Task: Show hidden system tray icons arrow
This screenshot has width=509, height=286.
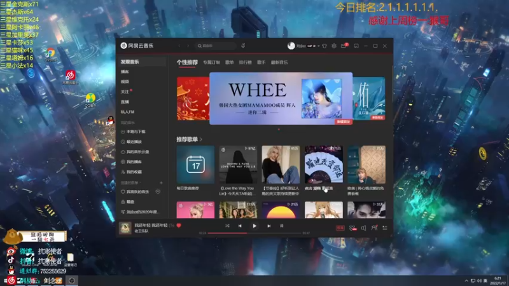Action: [x=466, y=281]
